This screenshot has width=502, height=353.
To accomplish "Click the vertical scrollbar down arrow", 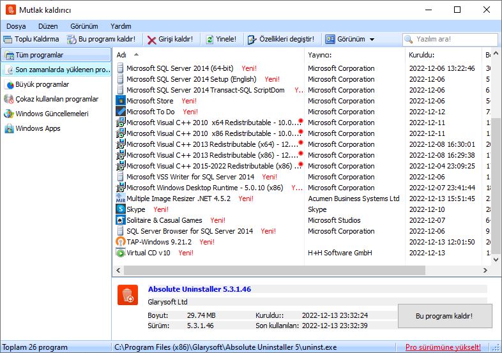I will point(496,260).
